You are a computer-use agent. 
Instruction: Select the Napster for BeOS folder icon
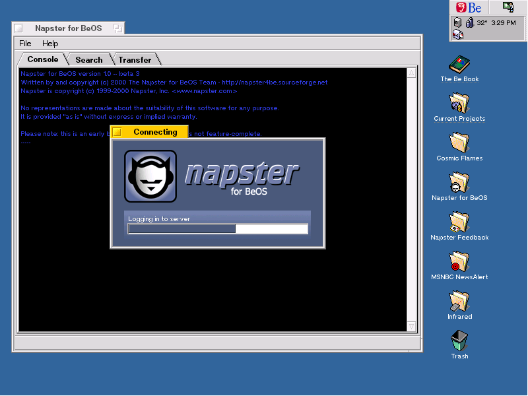tap(459, 182)
